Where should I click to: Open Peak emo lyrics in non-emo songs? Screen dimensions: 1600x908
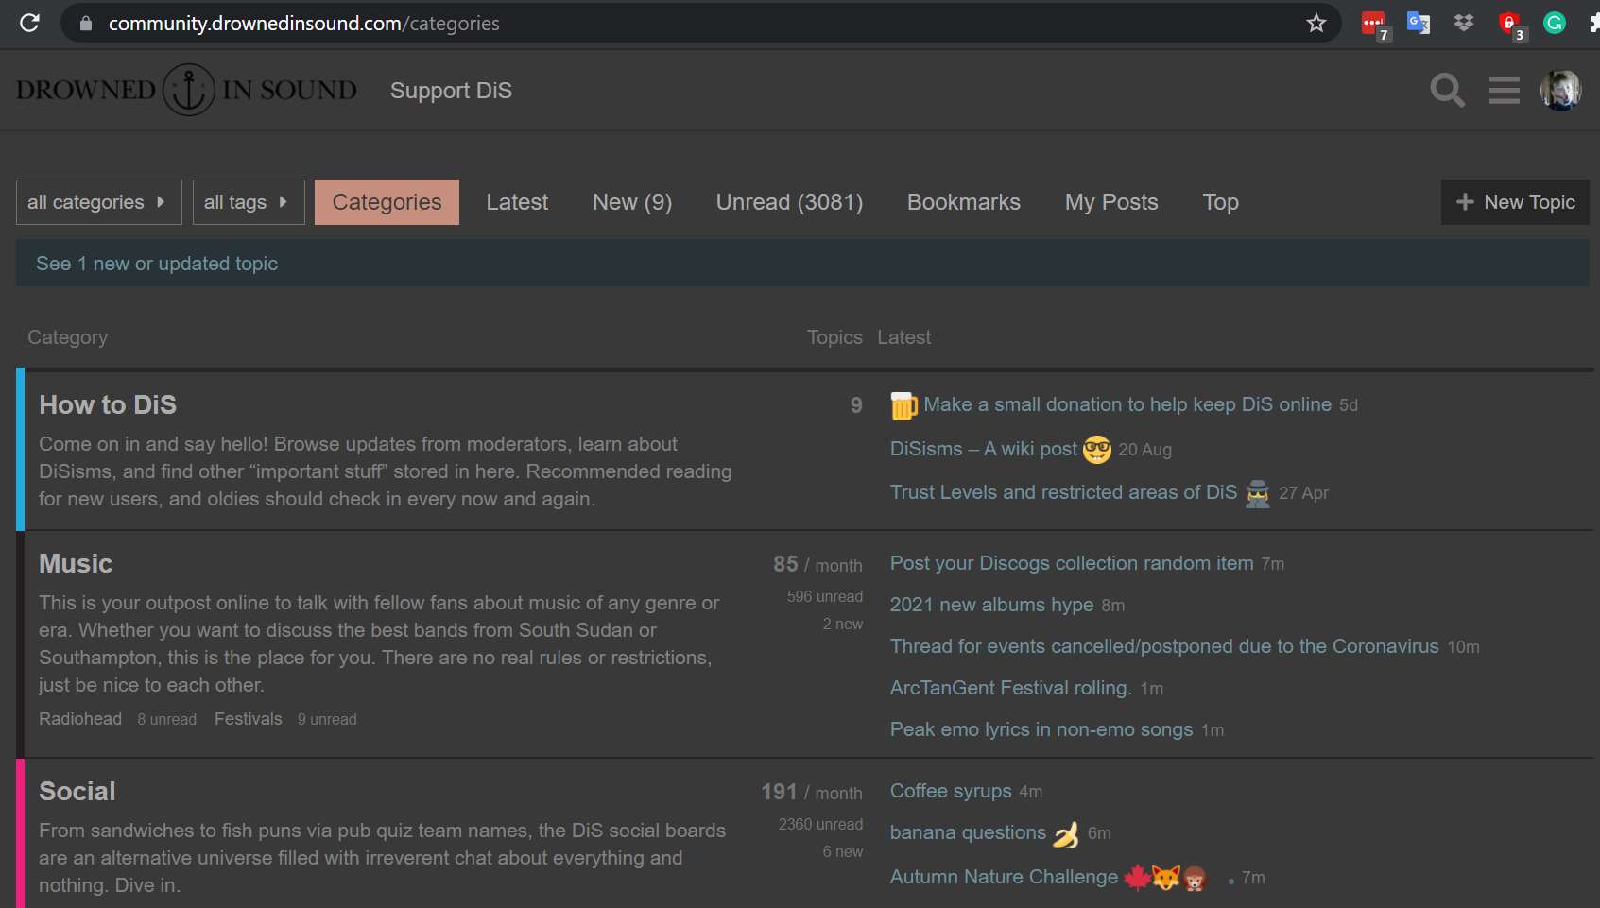point(1041,729)
